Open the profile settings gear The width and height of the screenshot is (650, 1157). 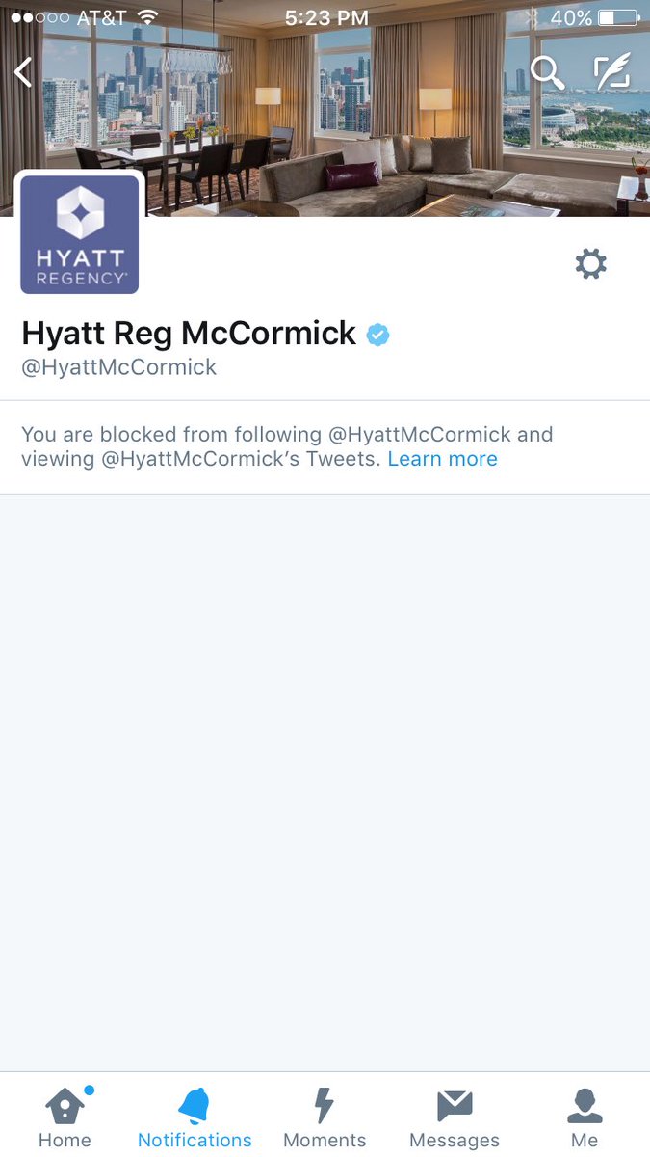click(590, 263)
